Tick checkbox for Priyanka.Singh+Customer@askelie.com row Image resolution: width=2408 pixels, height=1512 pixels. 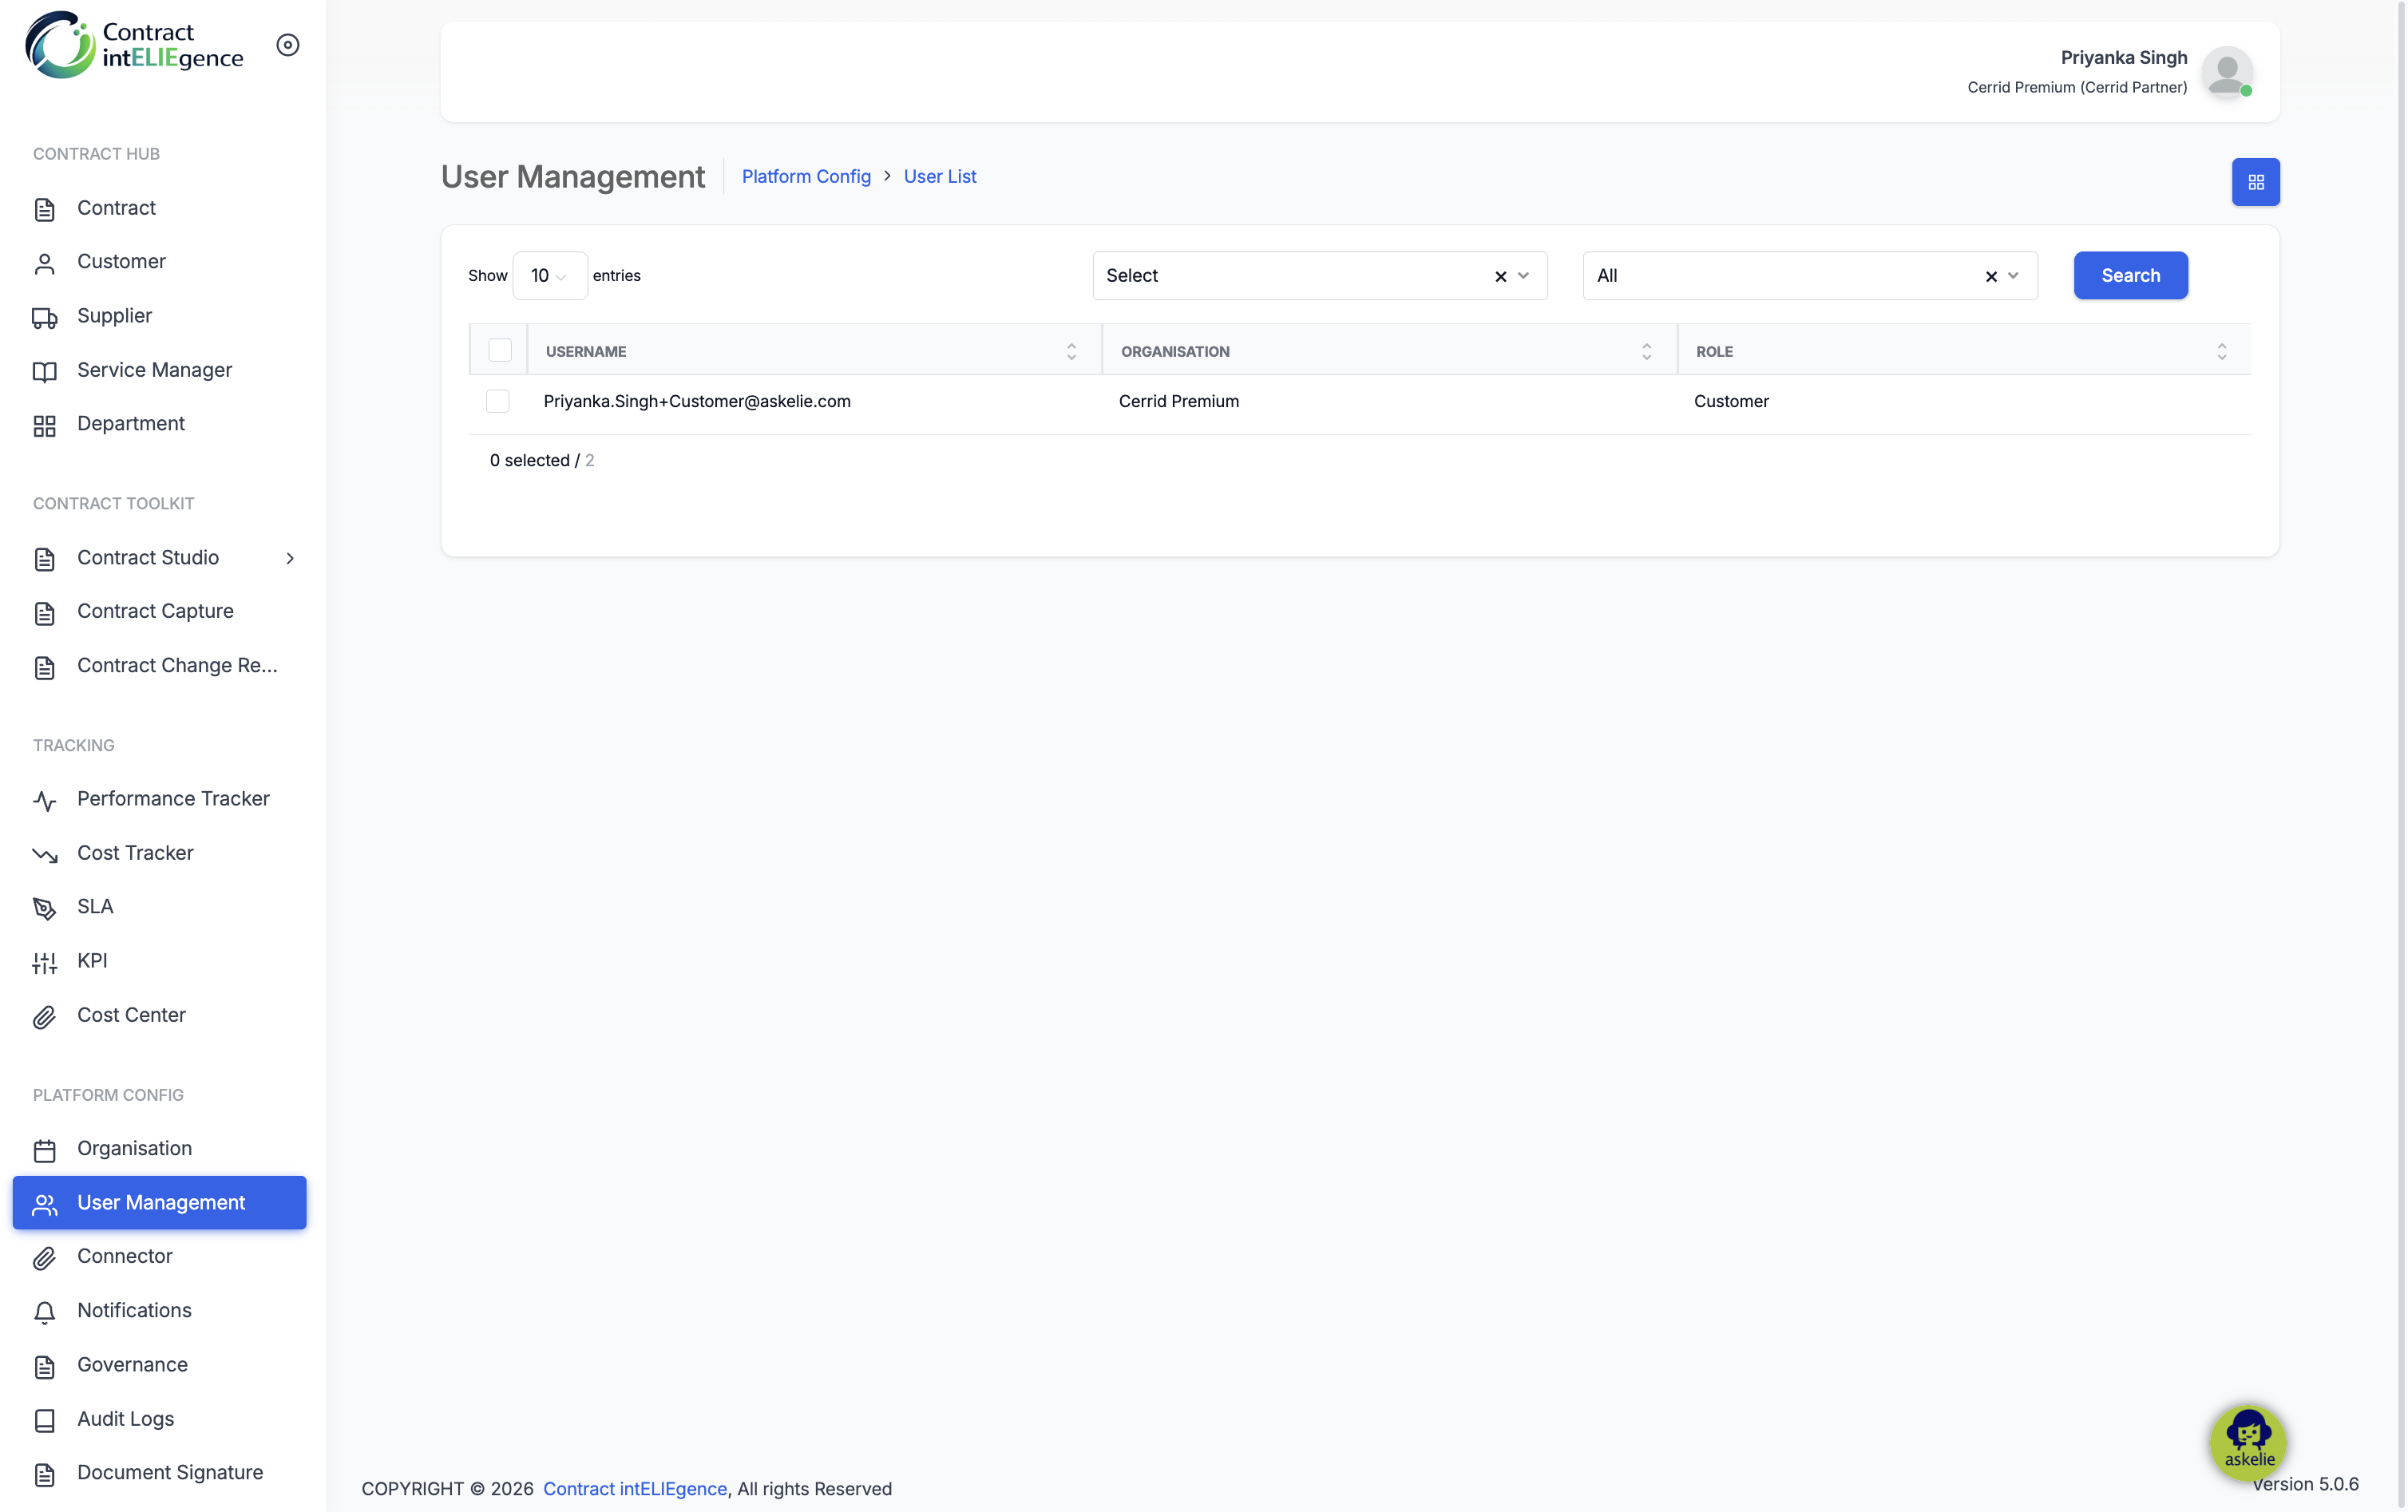tap(497, 401)
